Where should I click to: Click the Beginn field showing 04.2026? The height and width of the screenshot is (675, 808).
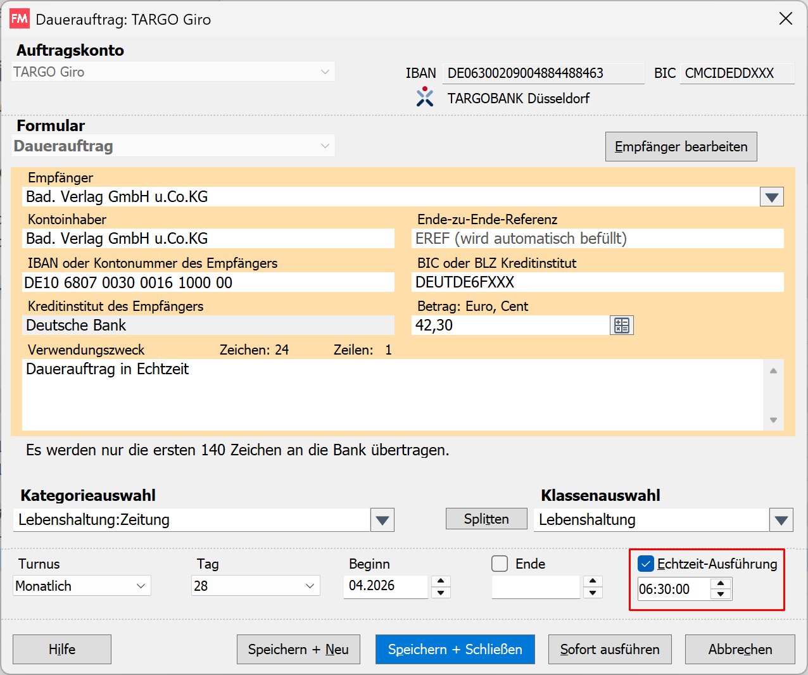pos(386,586)
